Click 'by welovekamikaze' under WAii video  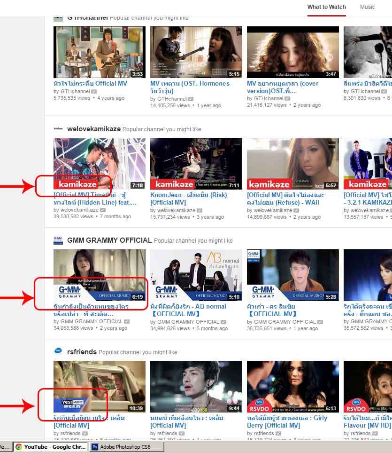269,210
